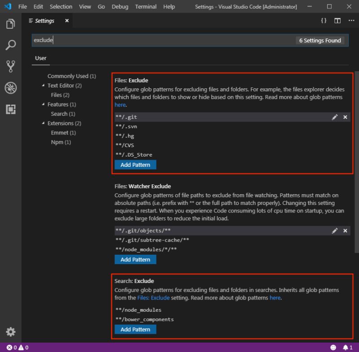Remove the **/.git/objects/** watcher pattern

[345, 230]
